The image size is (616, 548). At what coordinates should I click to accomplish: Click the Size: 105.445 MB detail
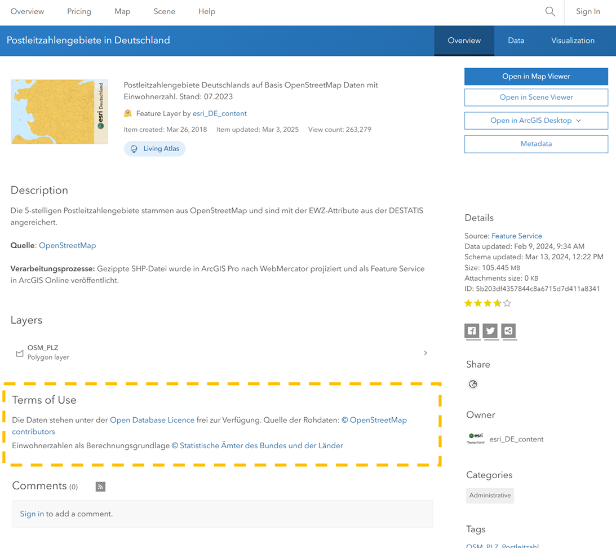(x=492, y=268)
